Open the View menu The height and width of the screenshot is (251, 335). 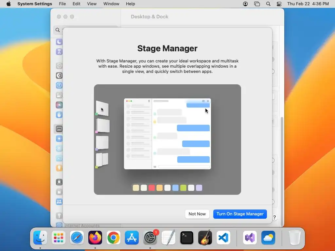[92, 4]
